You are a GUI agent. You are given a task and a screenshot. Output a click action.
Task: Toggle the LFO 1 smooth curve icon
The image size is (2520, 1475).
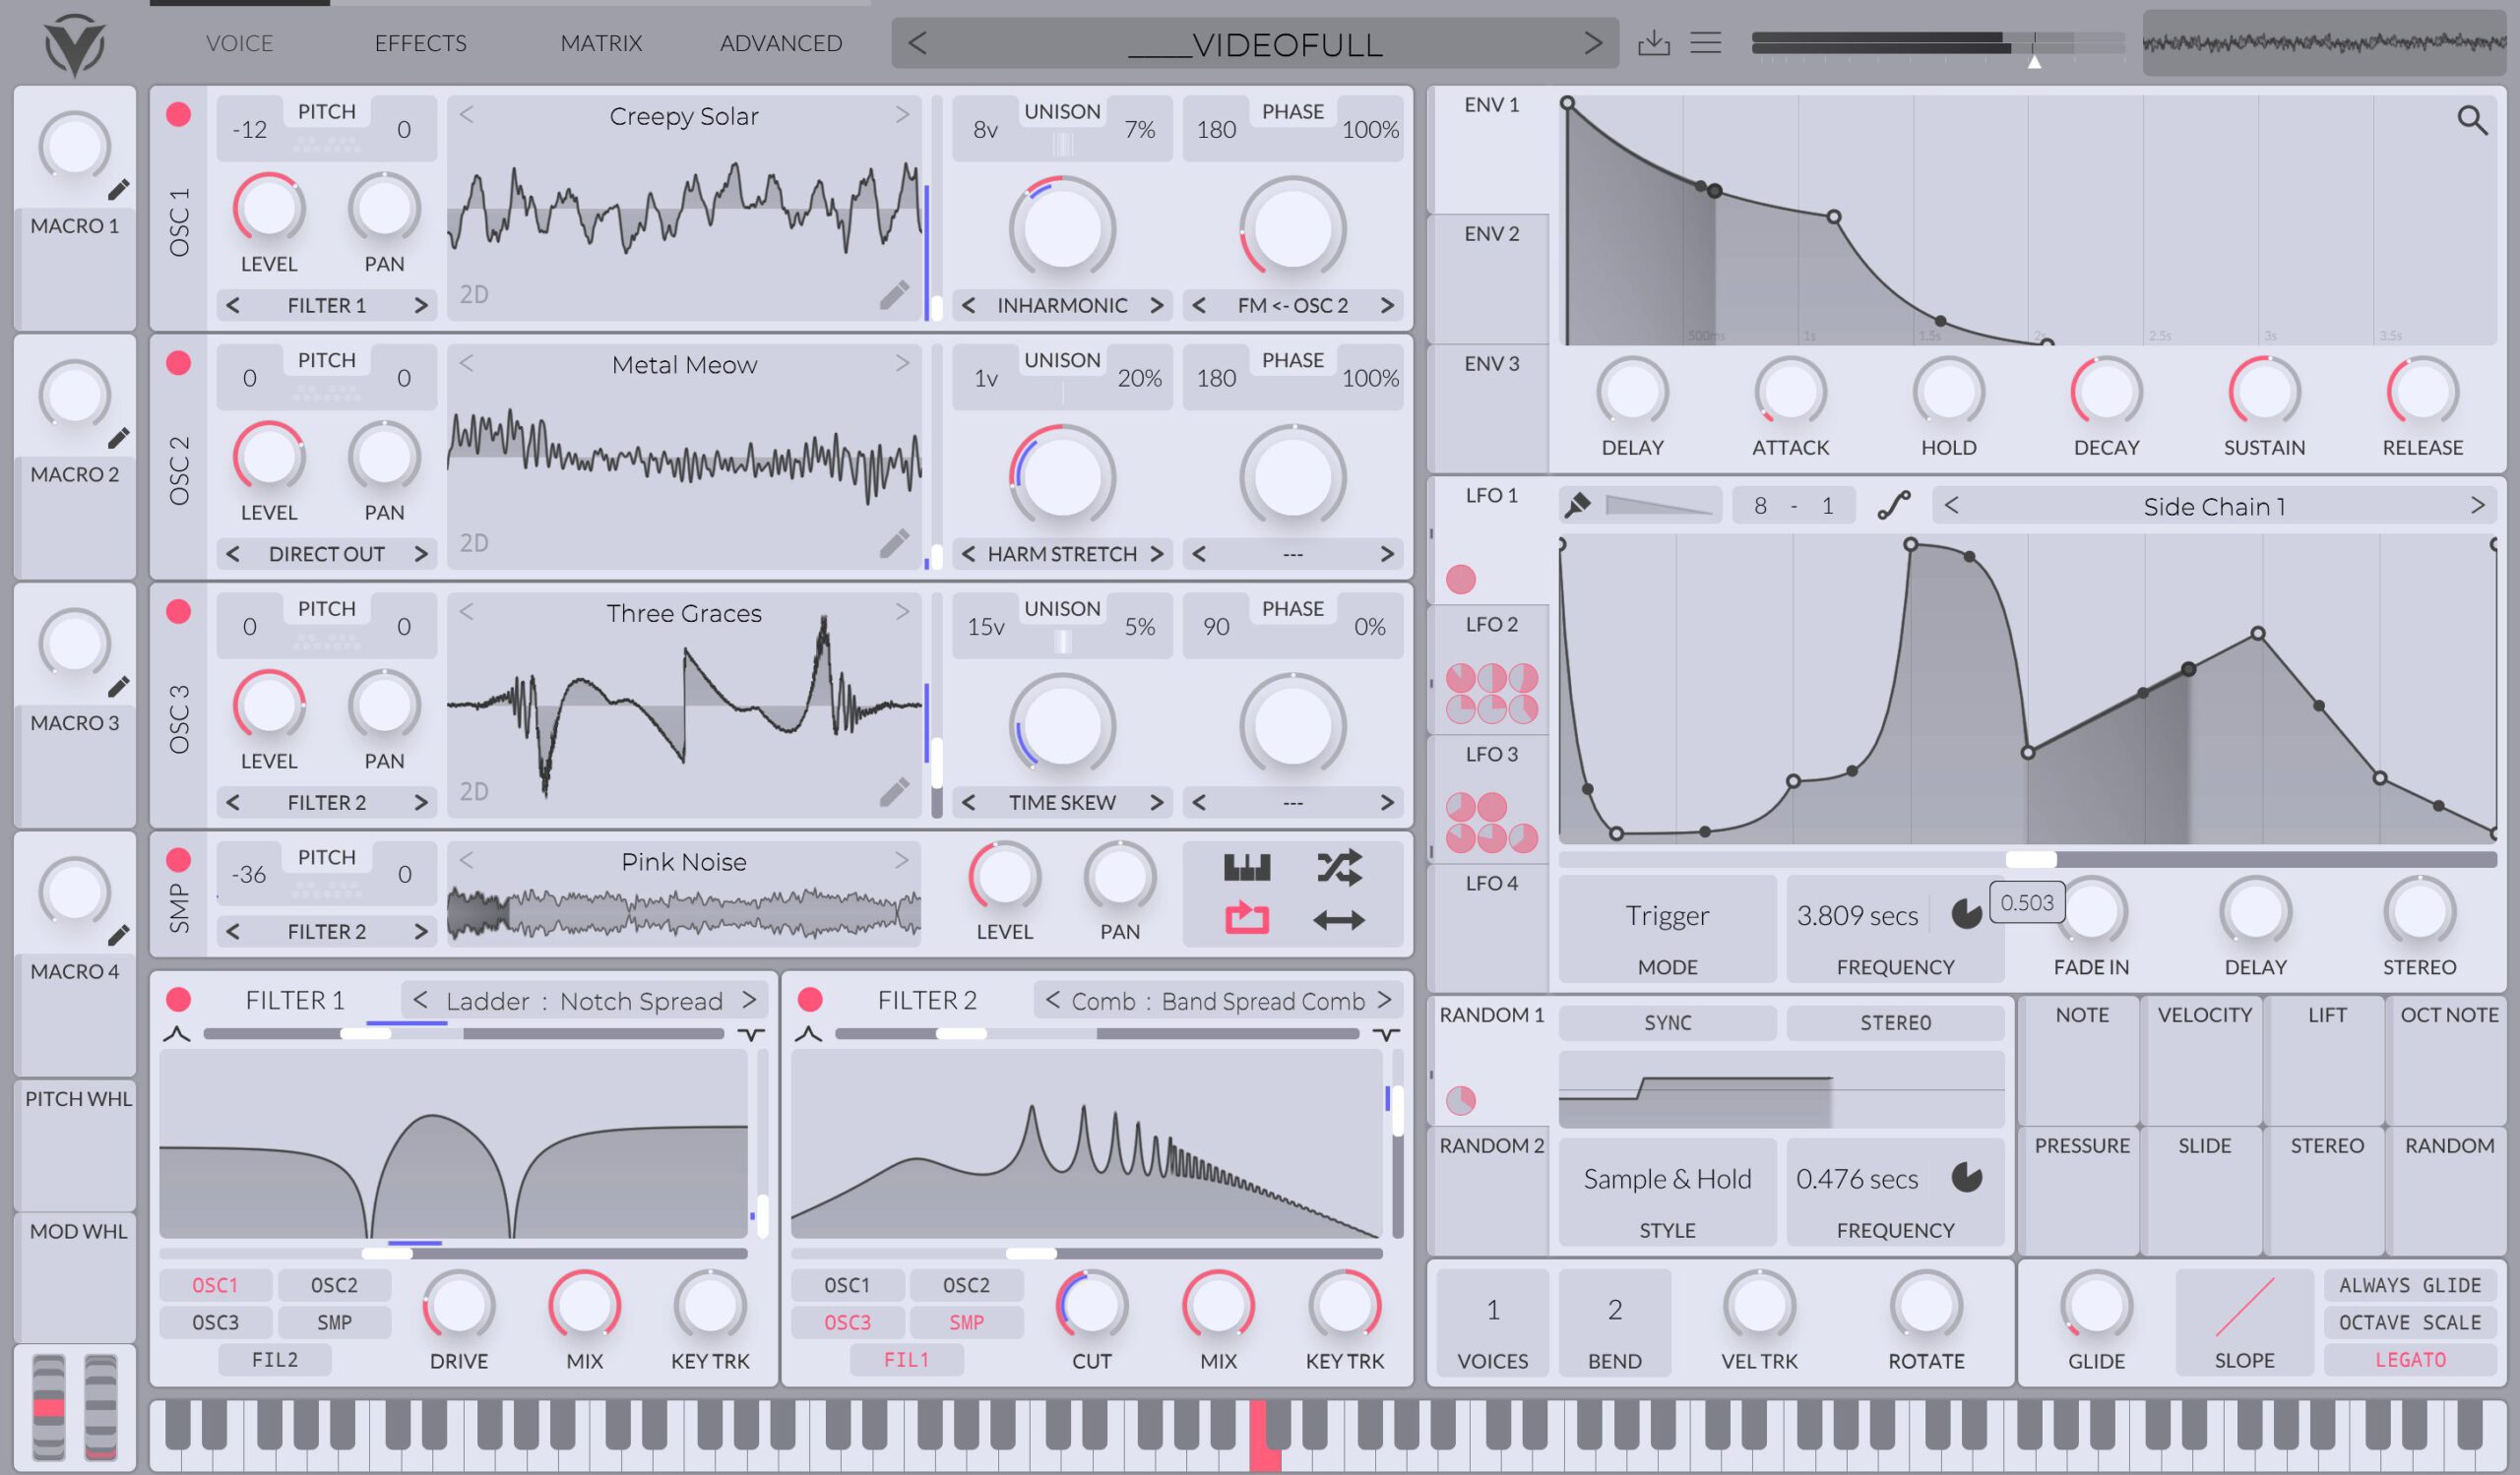(x=1894, y=506)
